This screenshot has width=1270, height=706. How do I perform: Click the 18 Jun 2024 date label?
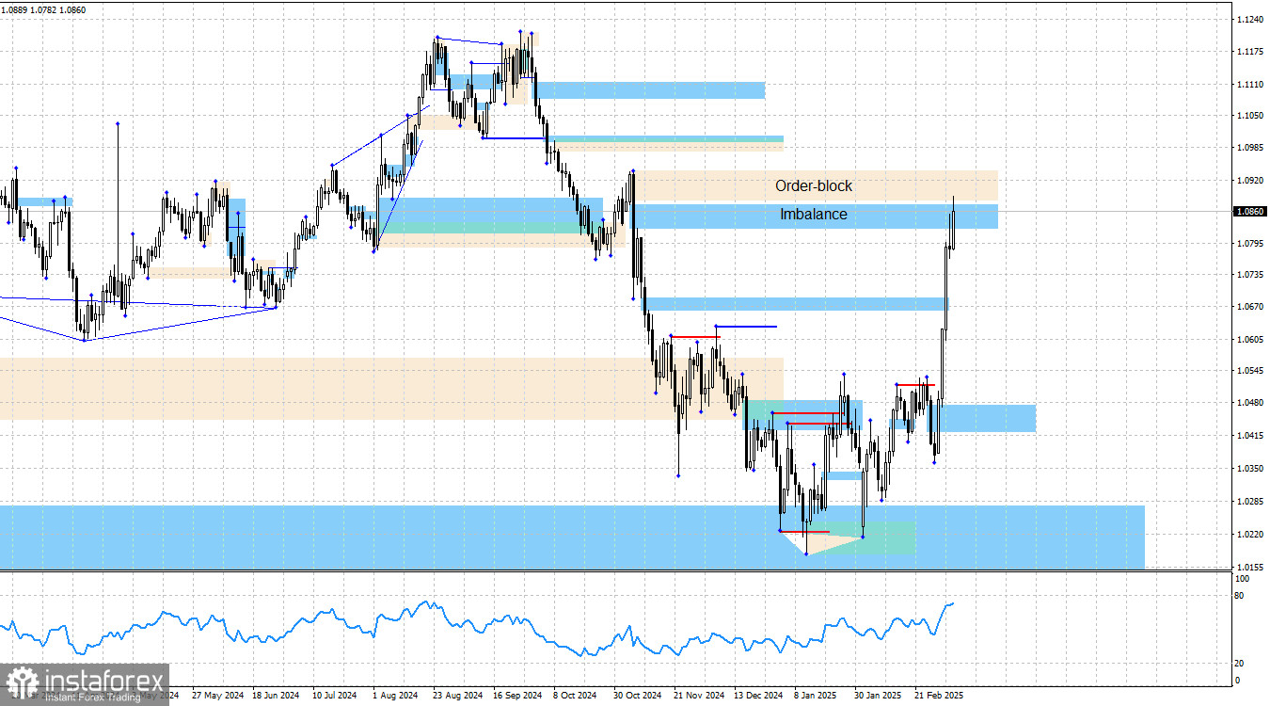[x=276, y=696]
